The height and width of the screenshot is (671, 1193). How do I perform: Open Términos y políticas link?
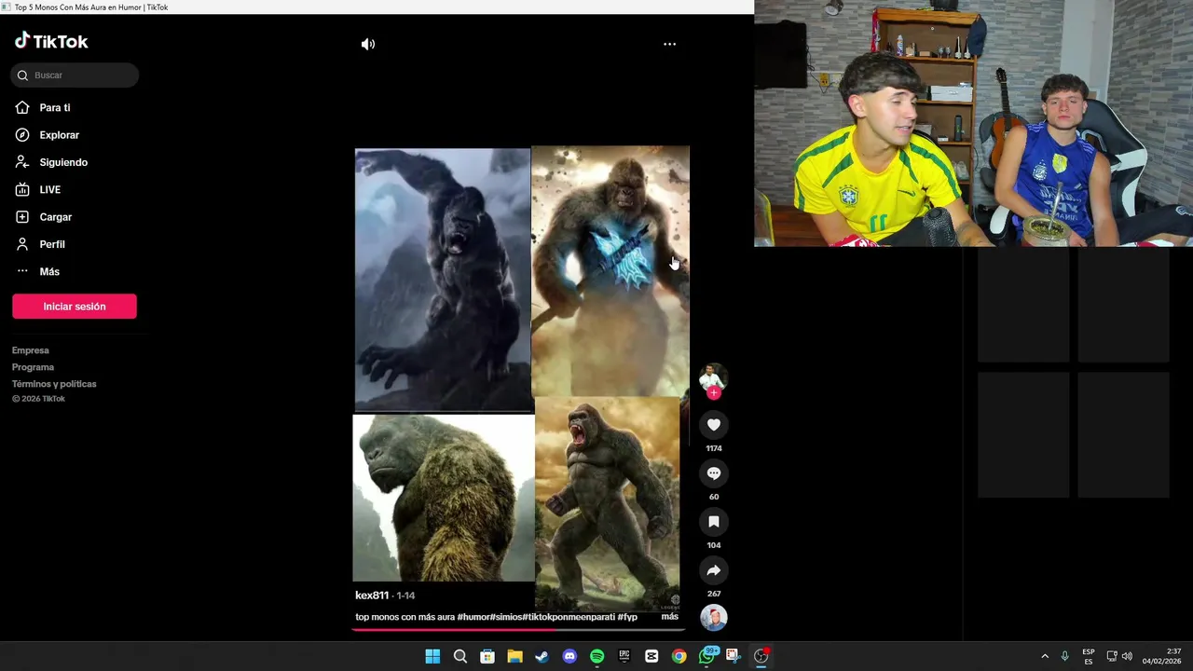click(x=54, y=384)
